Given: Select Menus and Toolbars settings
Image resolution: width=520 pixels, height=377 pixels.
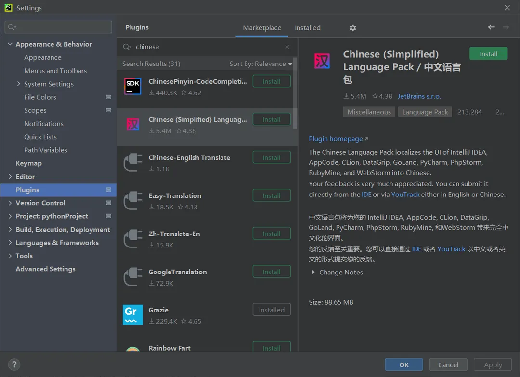Looking at the screenshot, I should tap(55, 71).
